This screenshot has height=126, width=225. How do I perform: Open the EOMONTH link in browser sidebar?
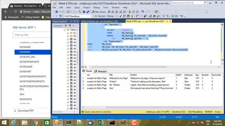(x=26, y=99)
